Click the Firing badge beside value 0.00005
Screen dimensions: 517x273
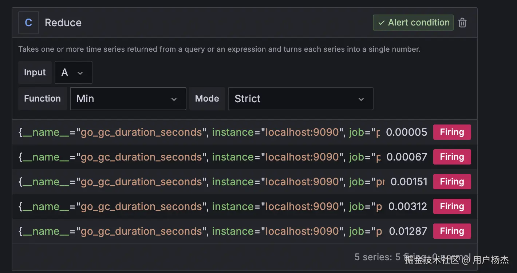tap(452, 132)
